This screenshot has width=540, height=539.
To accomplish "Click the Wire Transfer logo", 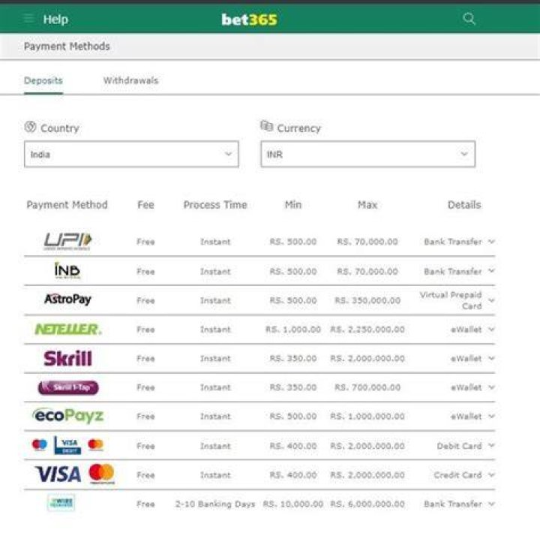I will coord(61,502).
